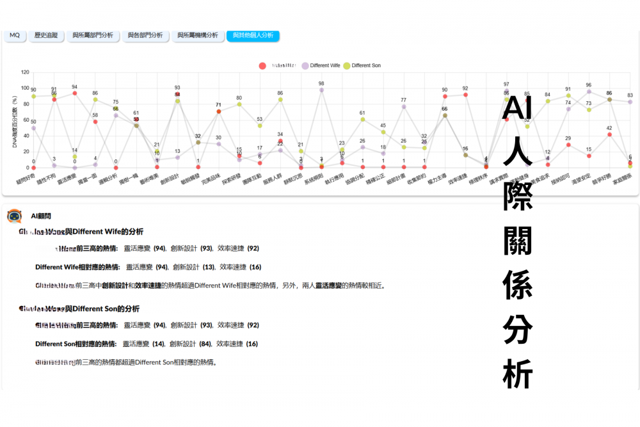Image resolution: width=640 pixels, height=427 pixels.
Task: Click the red 94 point at 靈活應變
Action: click(75, 93)
